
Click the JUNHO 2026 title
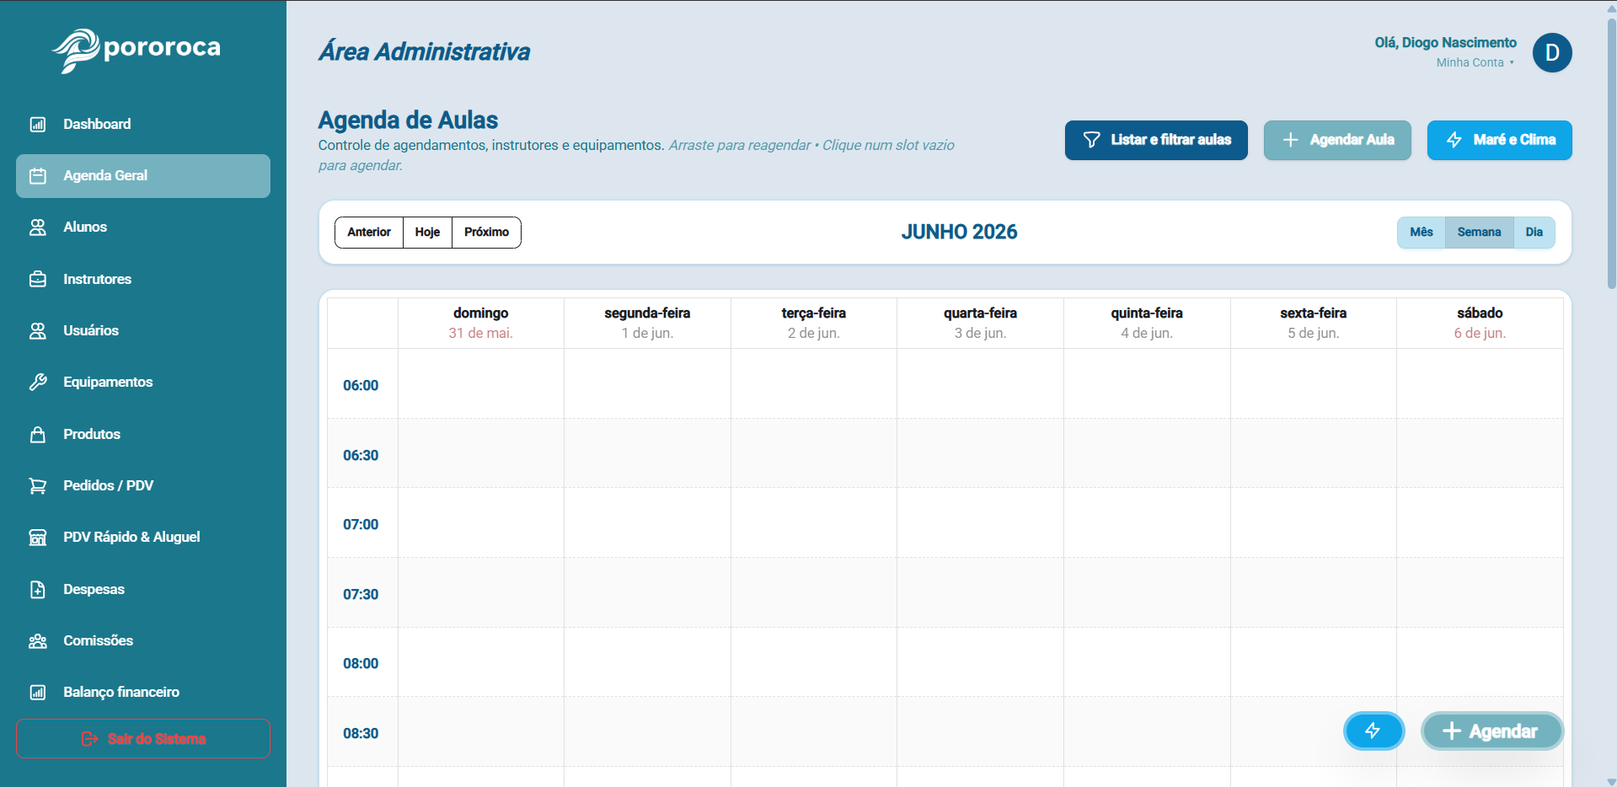pyautogui.click(x=959, y=233)
